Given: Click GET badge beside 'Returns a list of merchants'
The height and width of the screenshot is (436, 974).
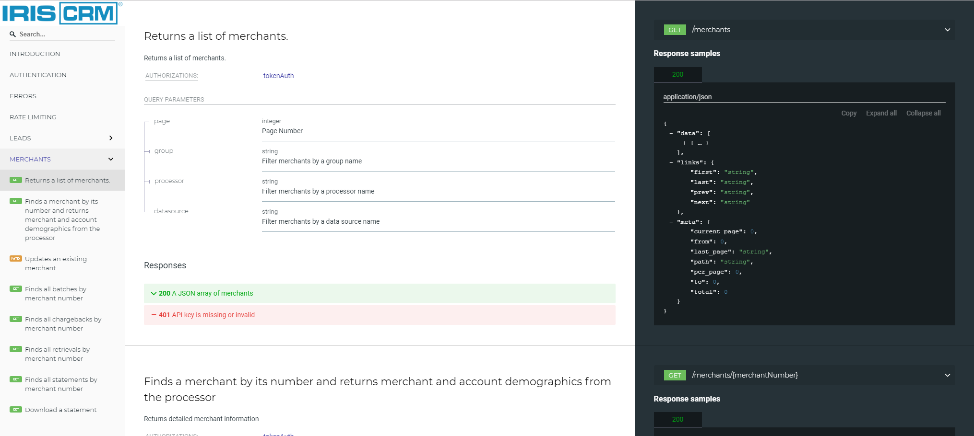Looking at the screenshot, I should click(16, 180).
